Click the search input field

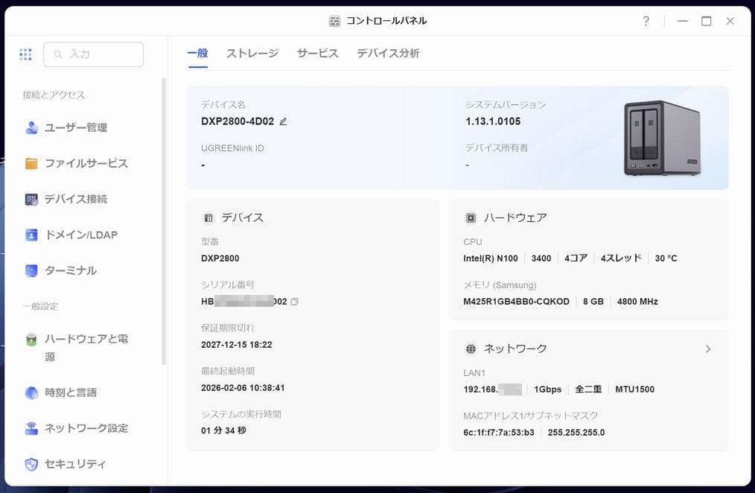click(93, 54)
